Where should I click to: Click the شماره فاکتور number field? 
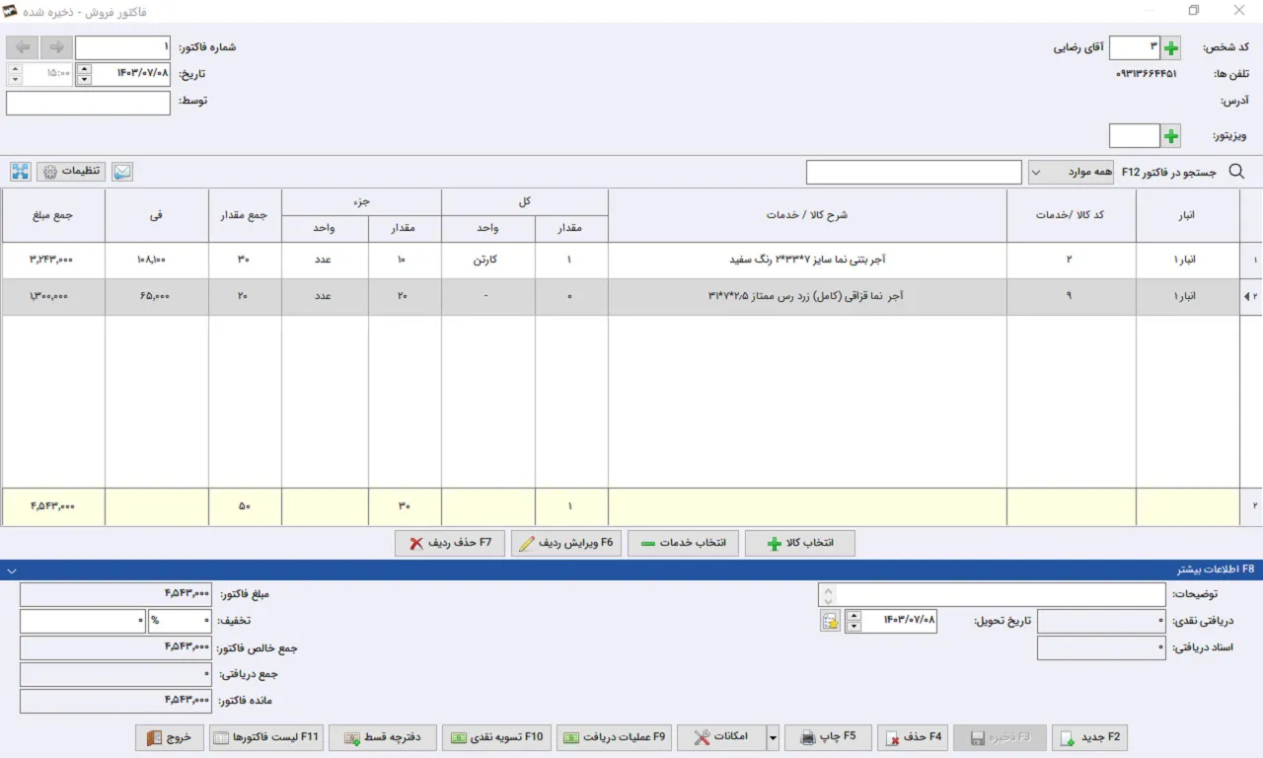coord(122,47)
